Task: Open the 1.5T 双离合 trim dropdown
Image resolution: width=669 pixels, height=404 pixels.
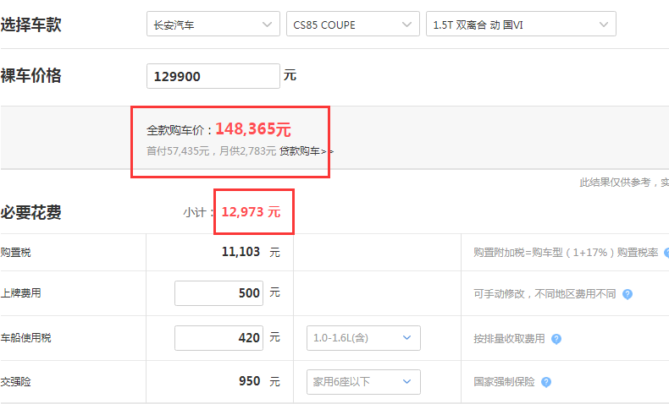Action: pyautogui.click(x=521, y=25)
